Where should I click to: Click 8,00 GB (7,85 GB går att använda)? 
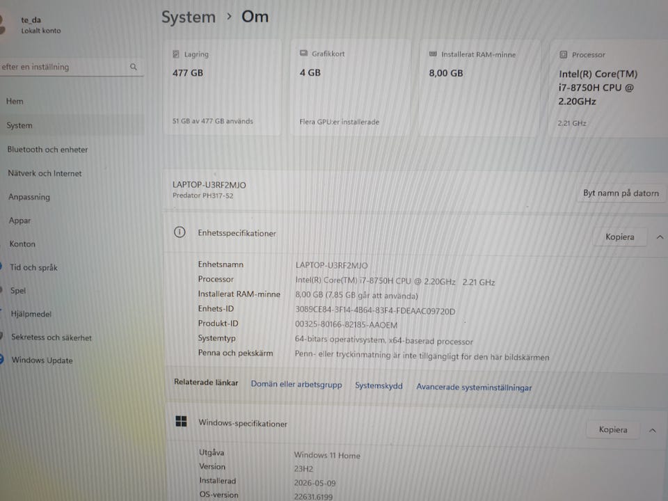[x=356, y=296]
